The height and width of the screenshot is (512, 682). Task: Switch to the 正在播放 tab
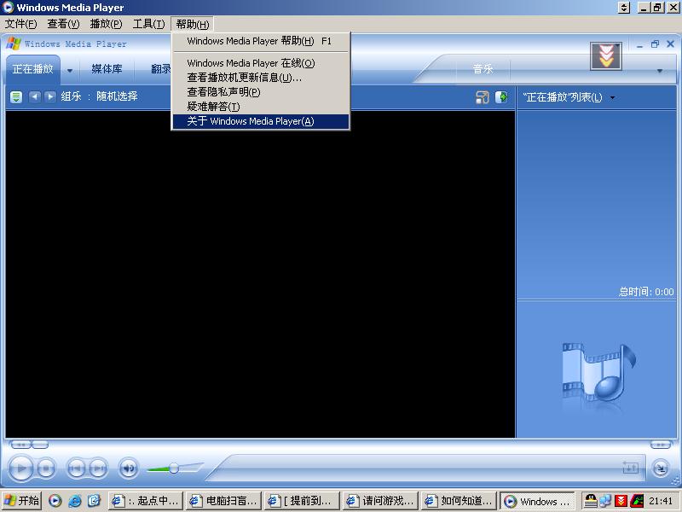click(32, 69)
